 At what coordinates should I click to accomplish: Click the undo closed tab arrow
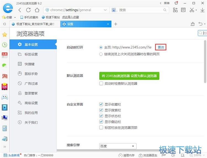201,24
